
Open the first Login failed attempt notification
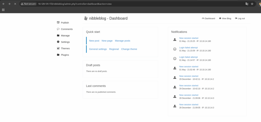click(x=188, y=48)
